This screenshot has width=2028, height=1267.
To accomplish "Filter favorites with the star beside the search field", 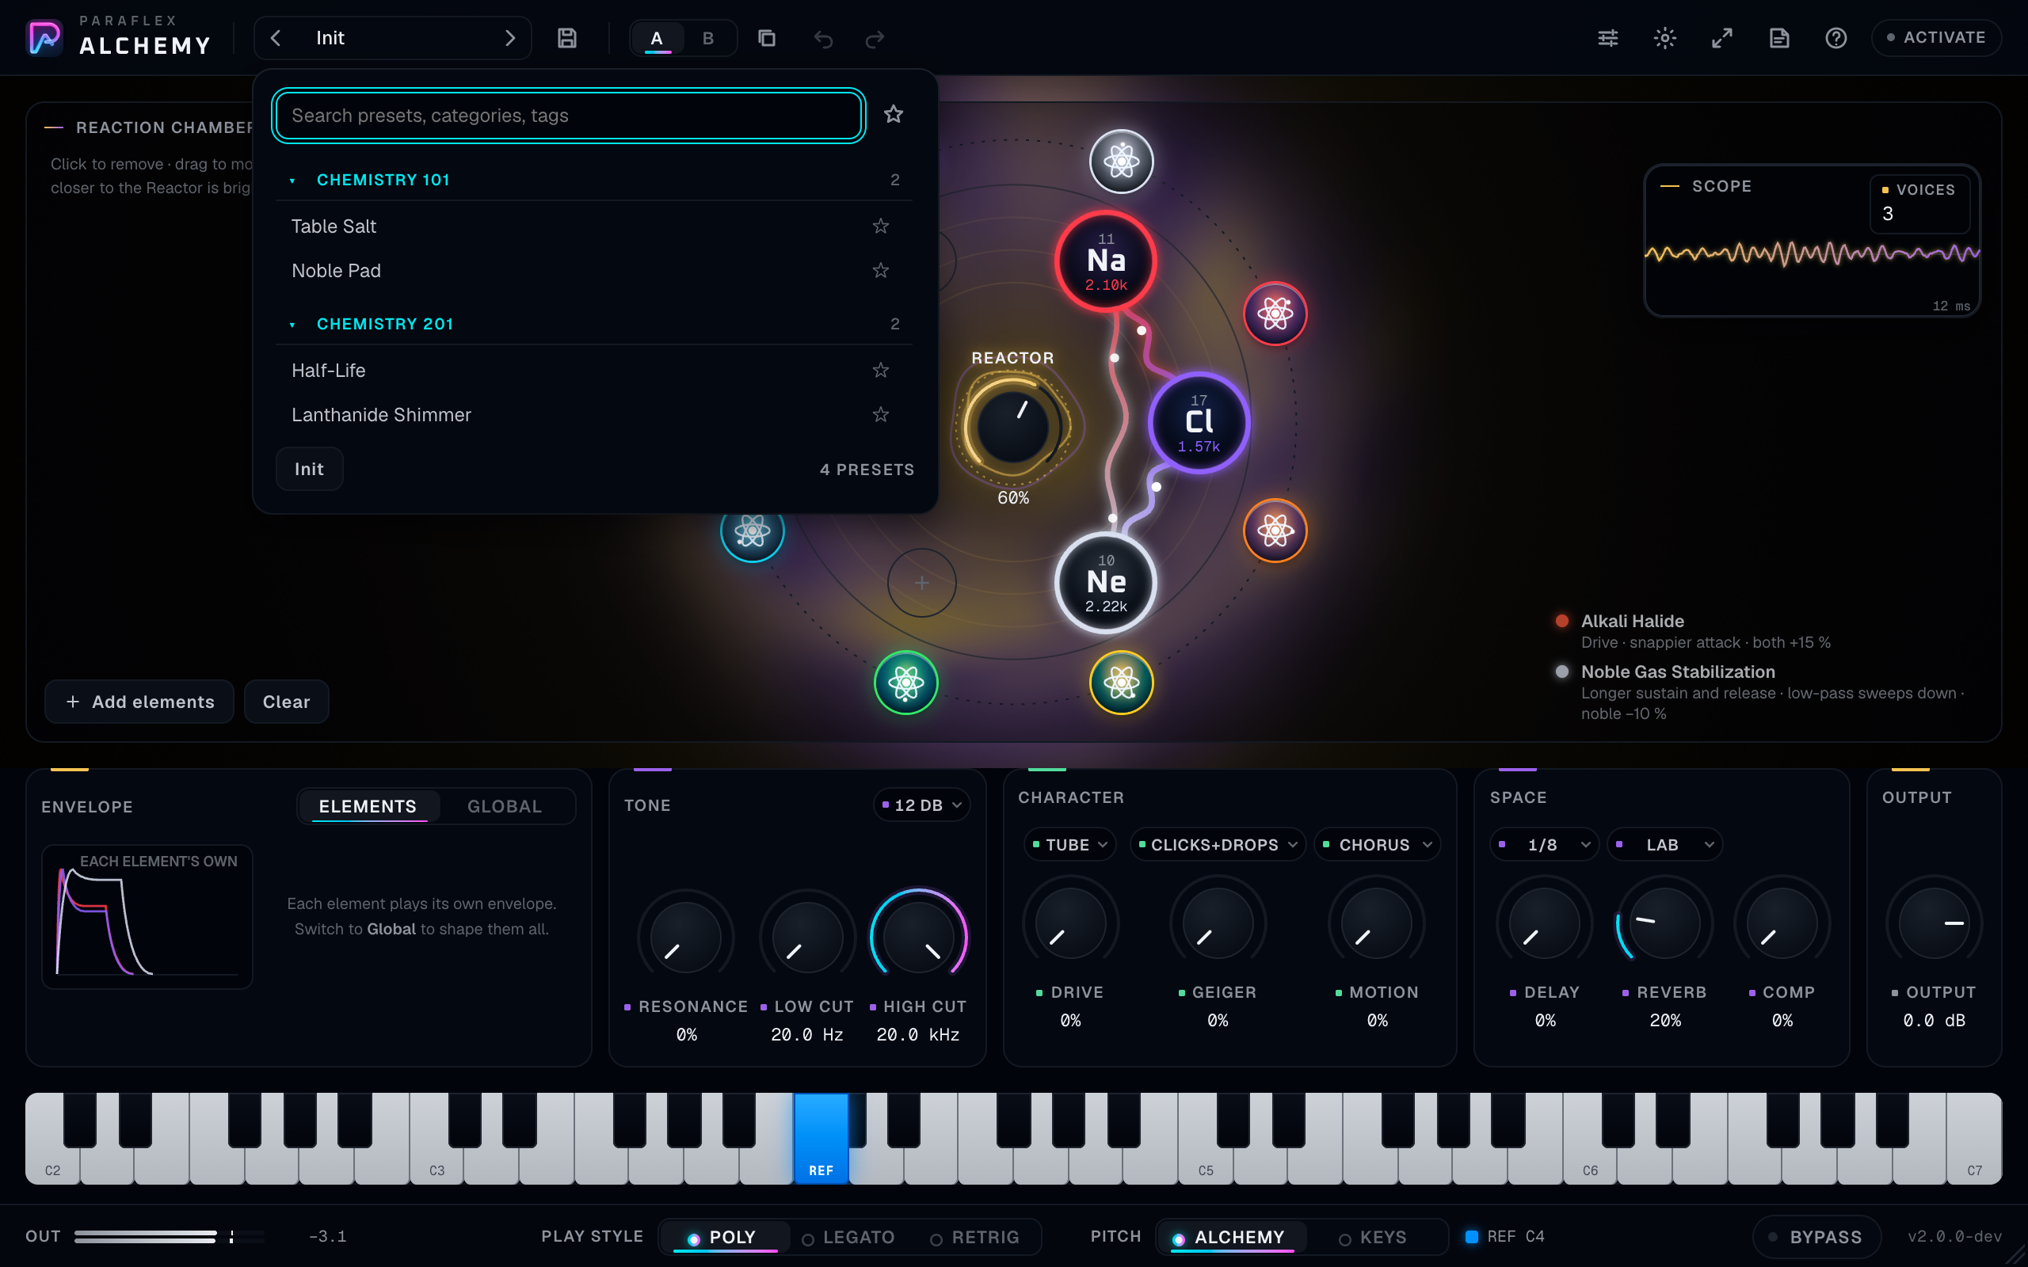I will (894, 114).
